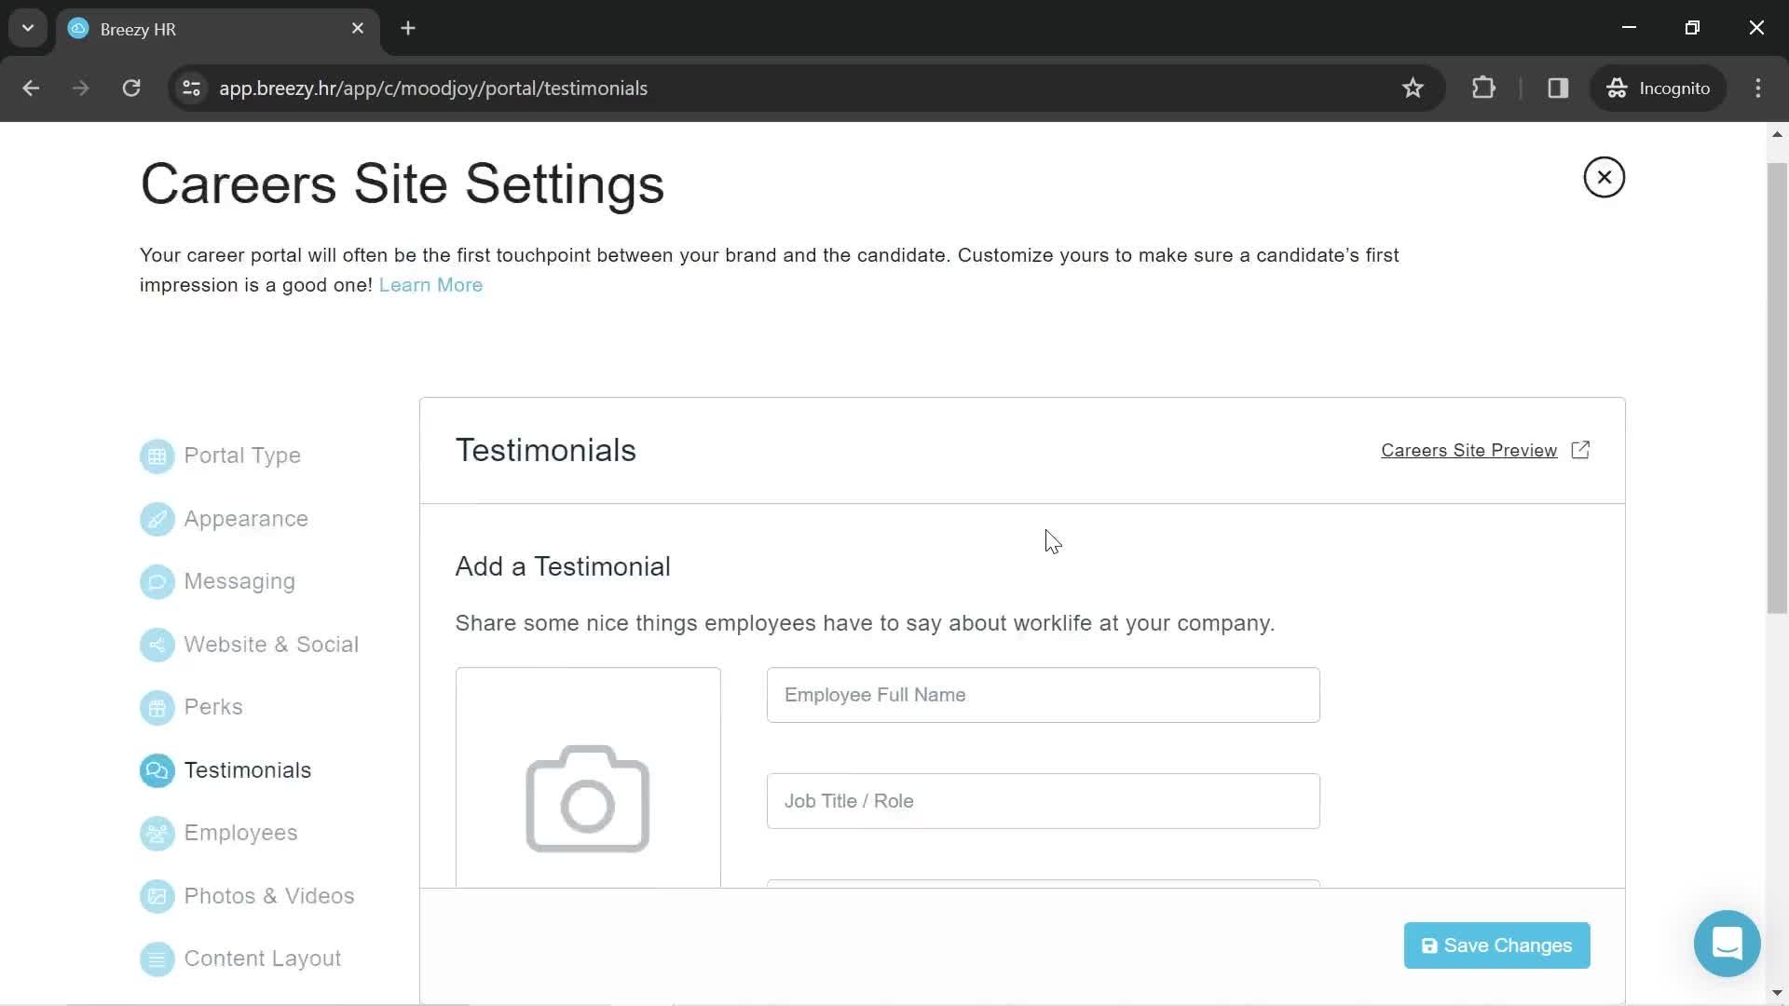The image size is (1789, 1006).
Task: Click the Testimonials navigation item
Action: 247,768
